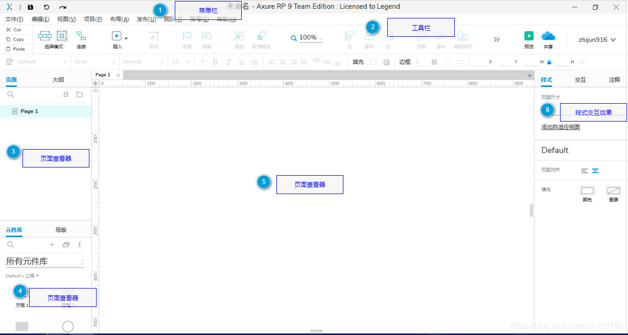Click the add page icon in pages panel
This screenshot has width=628, height=335.
66,94
